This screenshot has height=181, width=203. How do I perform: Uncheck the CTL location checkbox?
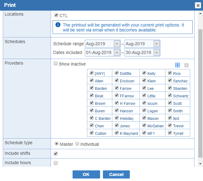tap(56, 15)
